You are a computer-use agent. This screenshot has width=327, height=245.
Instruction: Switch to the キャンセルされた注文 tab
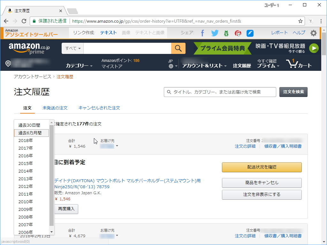tap(99, 108)
